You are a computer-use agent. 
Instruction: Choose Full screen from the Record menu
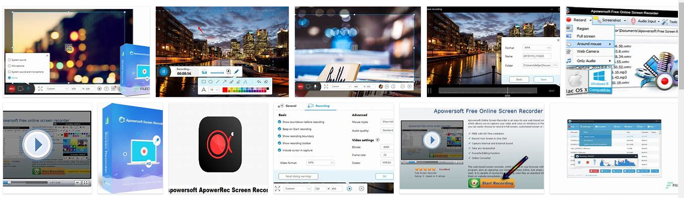tap(586, 36)
